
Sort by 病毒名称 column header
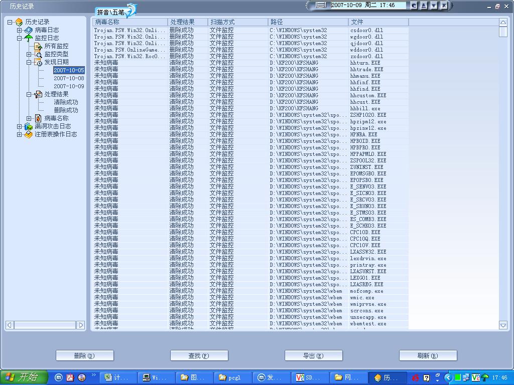130,22
